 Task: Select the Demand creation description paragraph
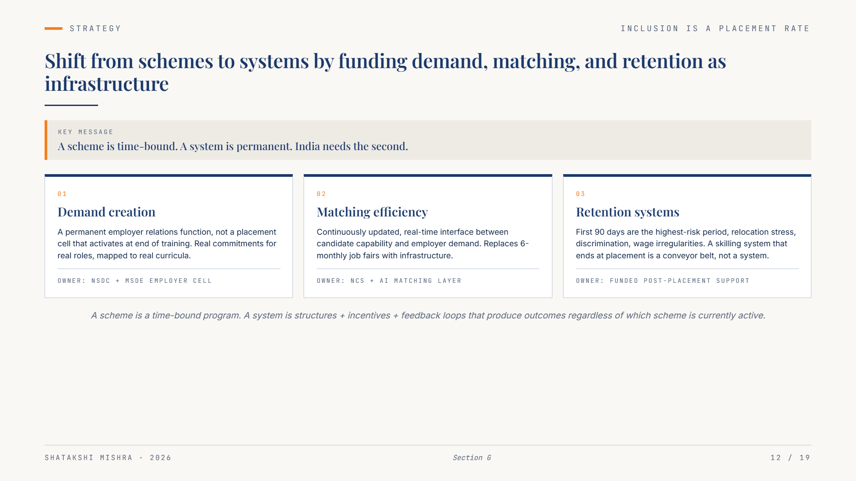click(168, 244)
